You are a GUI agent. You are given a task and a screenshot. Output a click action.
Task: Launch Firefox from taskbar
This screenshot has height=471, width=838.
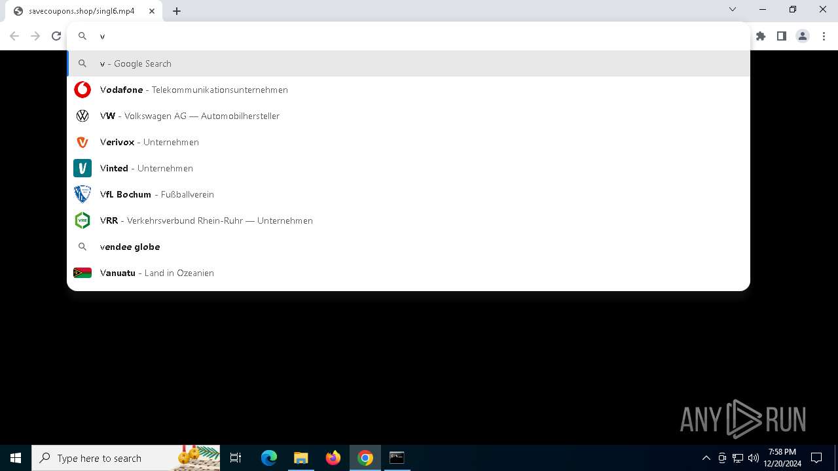point(333,458)
